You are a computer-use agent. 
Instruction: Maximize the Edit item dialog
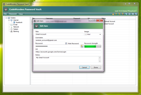point(94,20)
